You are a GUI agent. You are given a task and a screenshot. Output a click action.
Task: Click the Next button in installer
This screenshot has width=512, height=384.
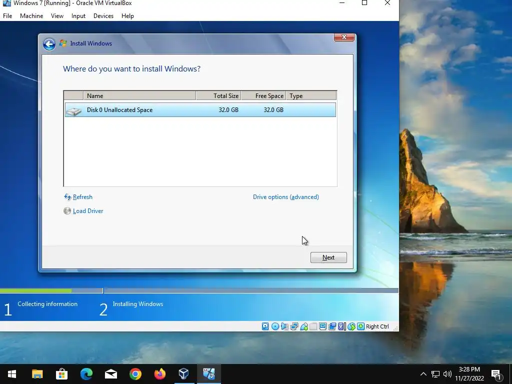[x=328, y=257]
